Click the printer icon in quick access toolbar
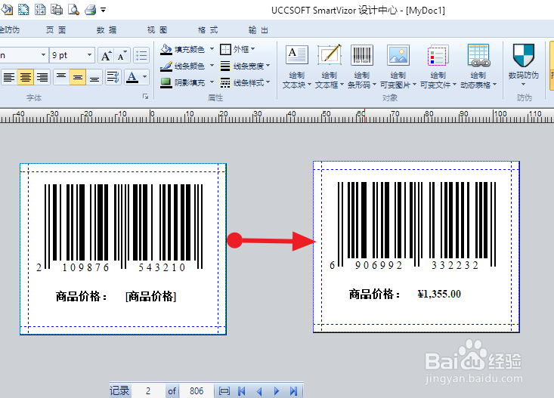The height and width of the screenshot is (398, 554). pyautogui.click(x=91, y=10)
